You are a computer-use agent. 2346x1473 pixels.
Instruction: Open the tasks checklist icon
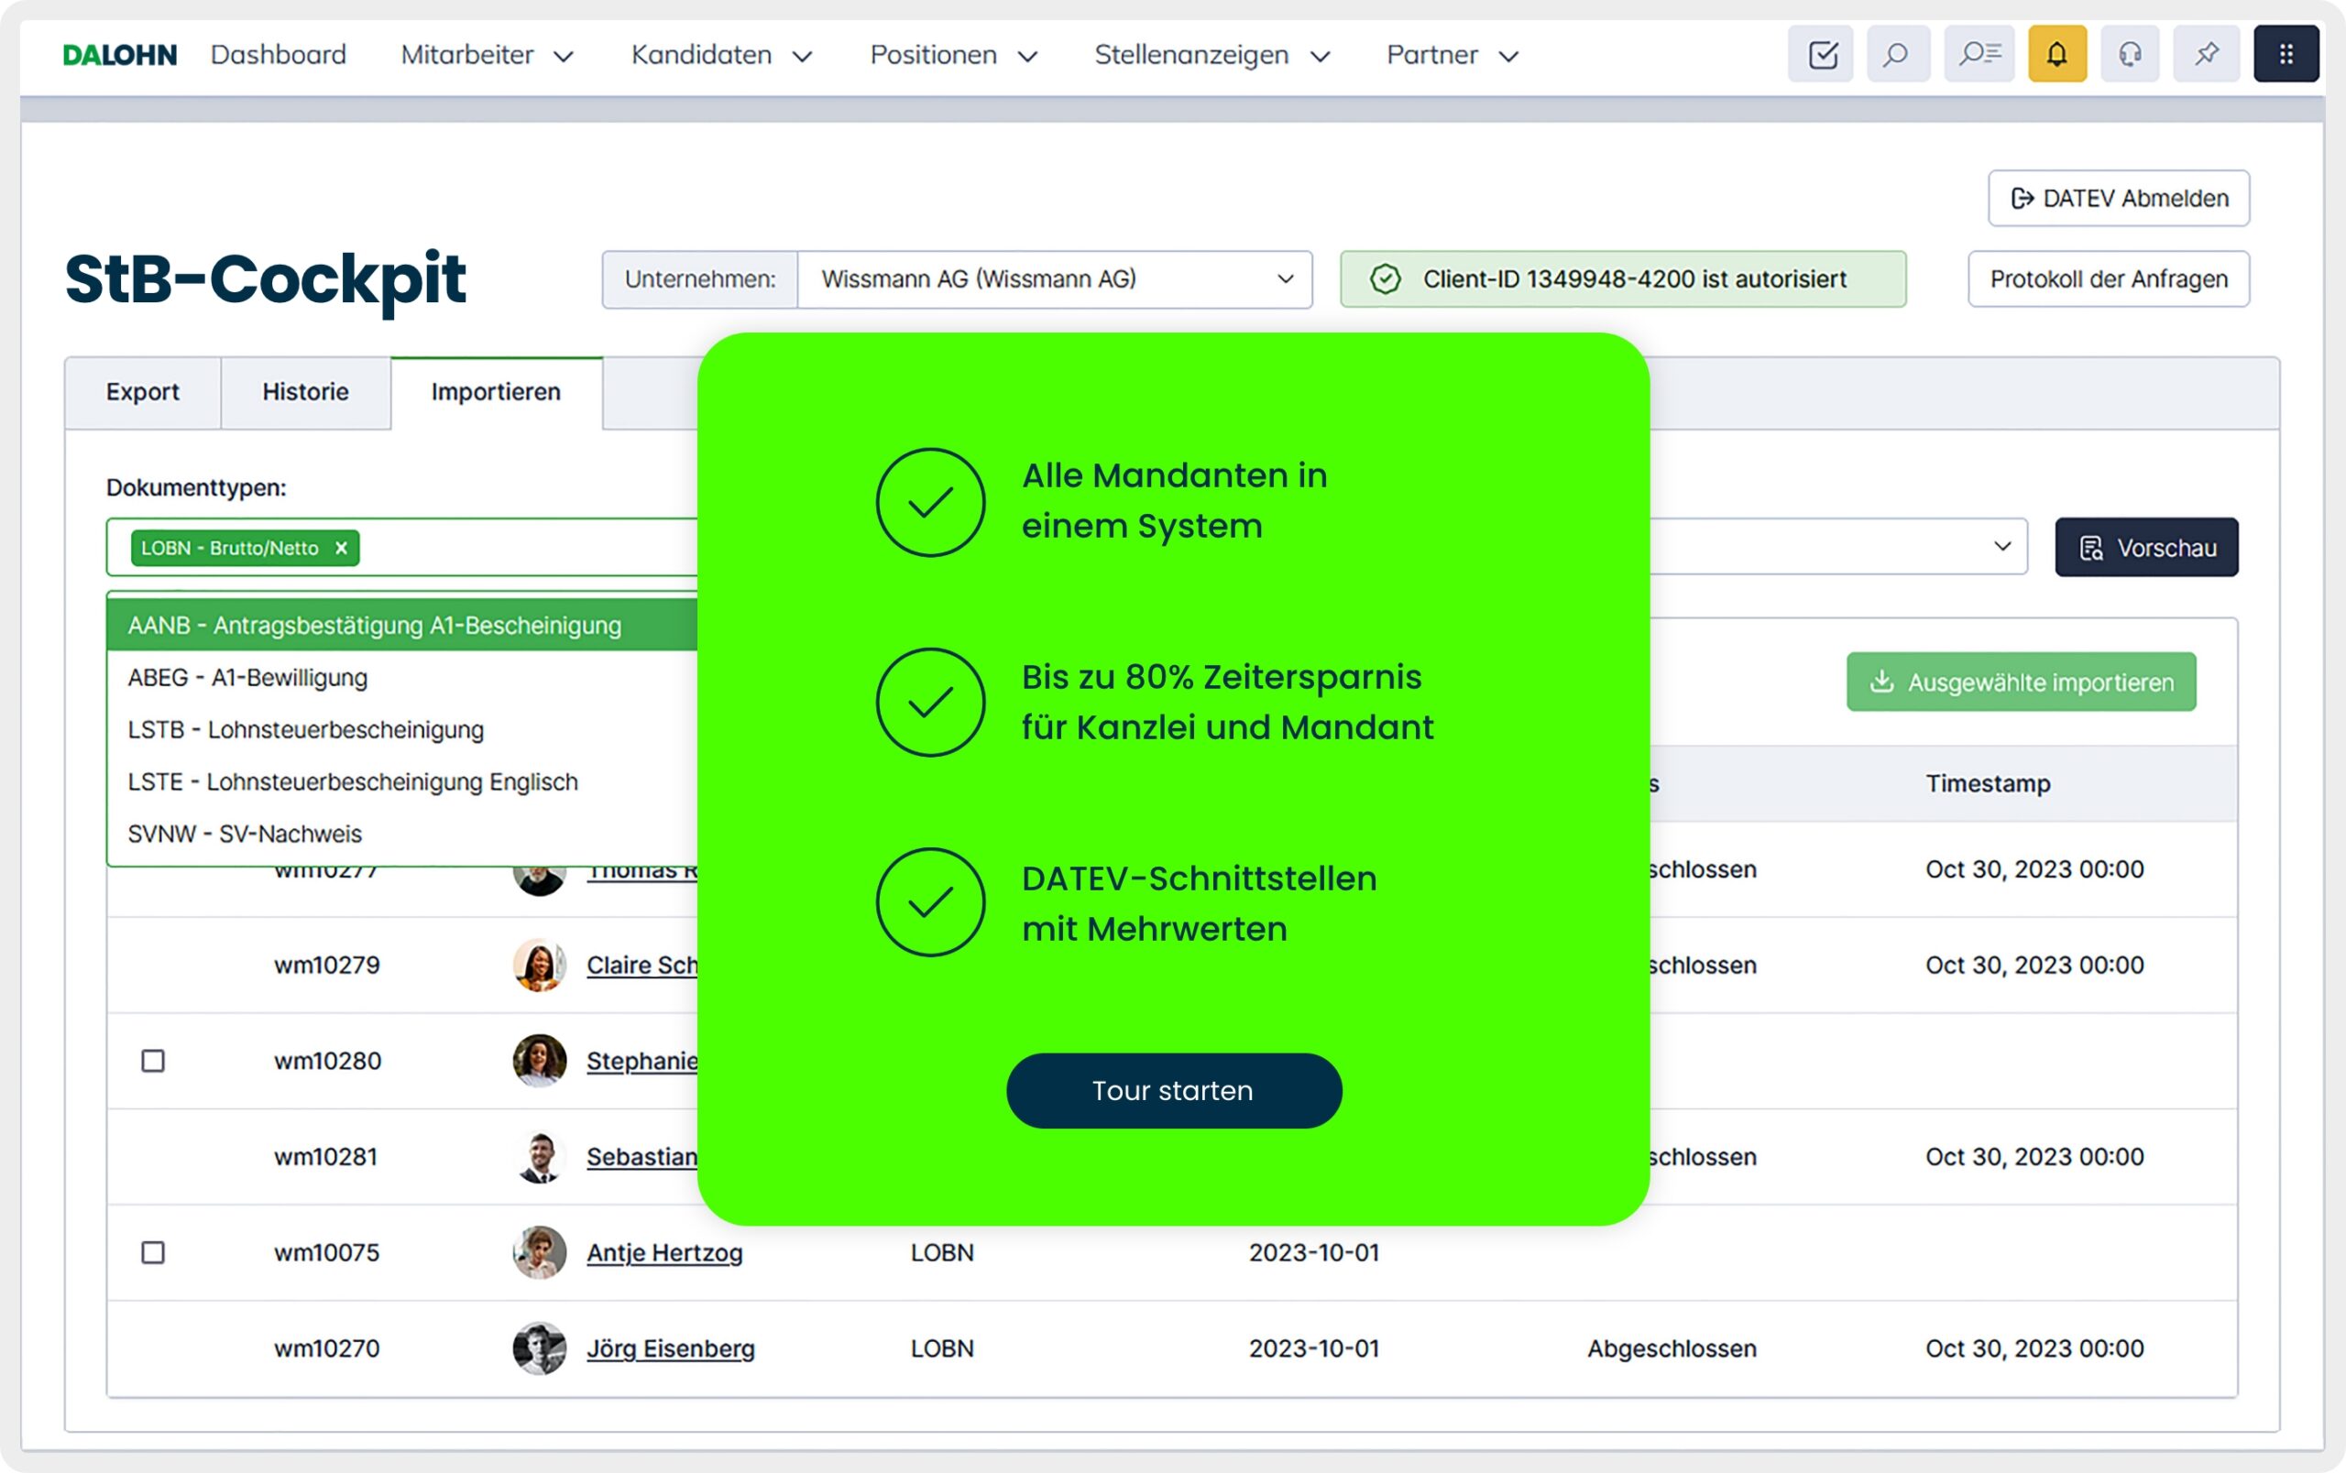pyautogui.click(x=1822, y=55)
